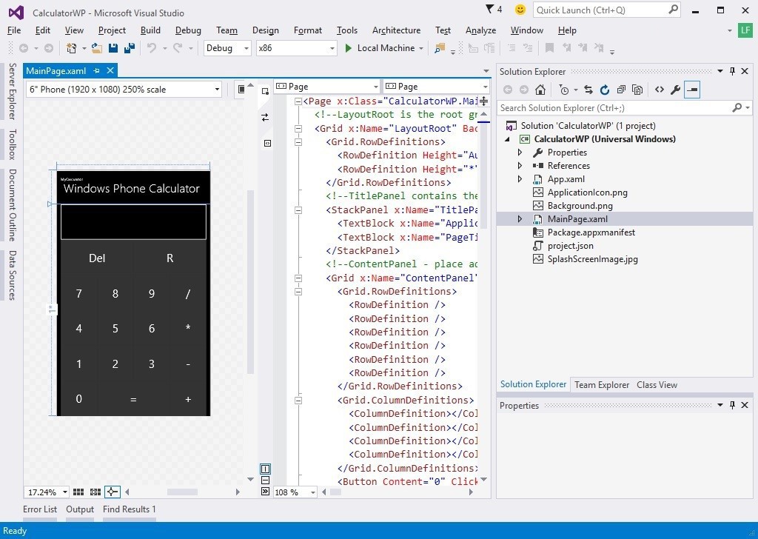Image resolution: width=758 pixels, height=539 pixels.
Task: Refresh the Solution Explorer tree
Action: point(604,90)
